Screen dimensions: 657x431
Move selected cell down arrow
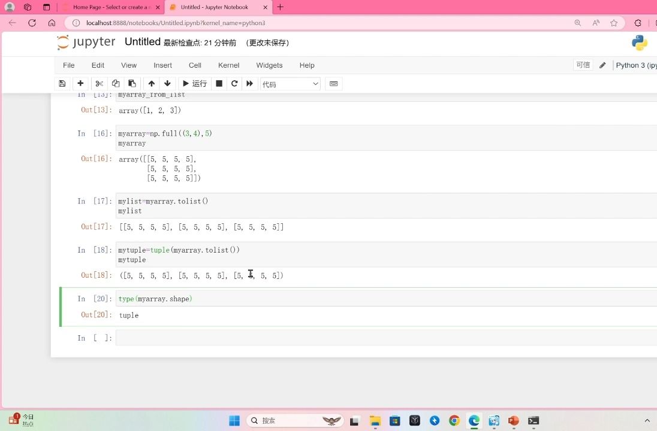click(168, 84)
